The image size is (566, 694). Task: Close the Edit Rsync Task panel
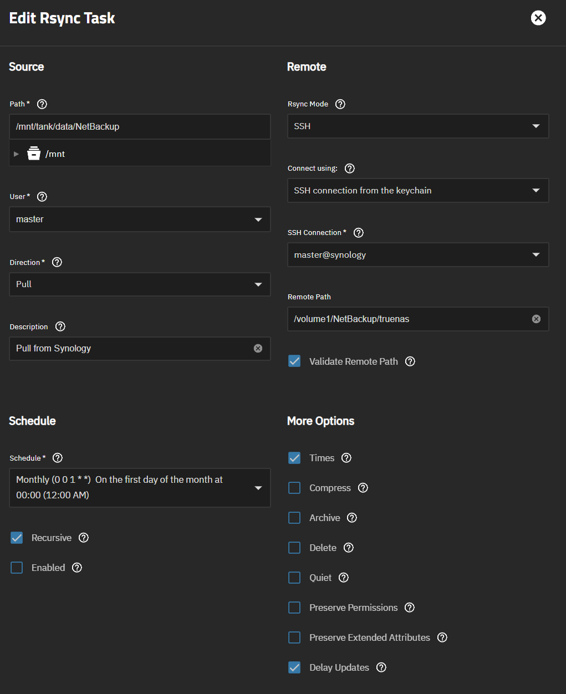[x=538, y=18]
